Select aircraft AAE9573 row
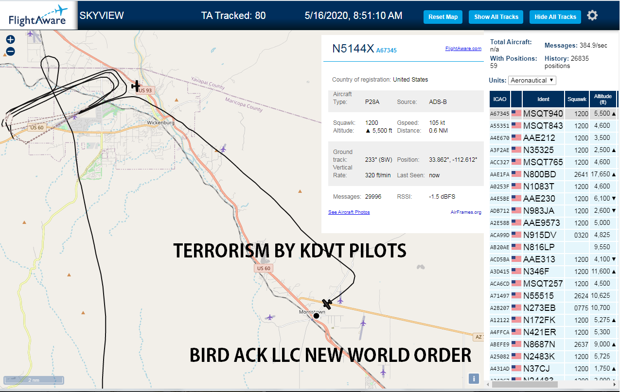This screenshot has width=620, height=392. click(553, 223)
